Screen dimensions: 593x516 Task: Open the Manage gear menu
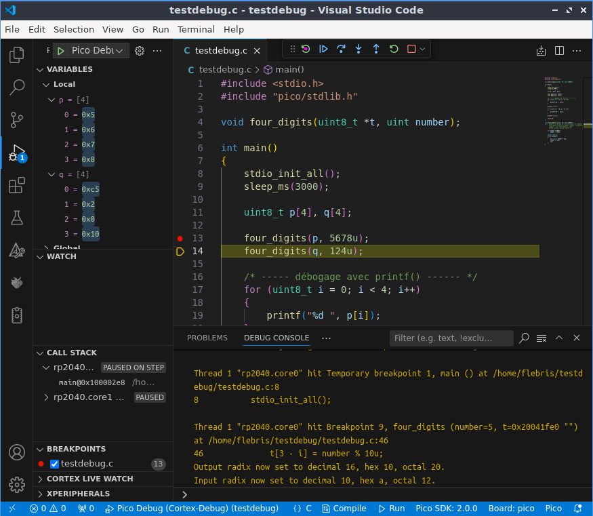point(17,485)
